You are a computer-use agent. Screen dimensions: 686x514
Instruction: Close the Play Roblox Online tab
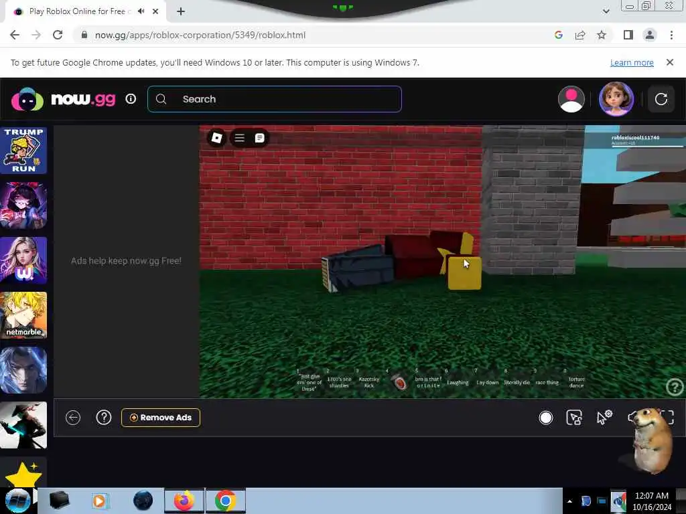pyautogui.click(x=155, y=11)
